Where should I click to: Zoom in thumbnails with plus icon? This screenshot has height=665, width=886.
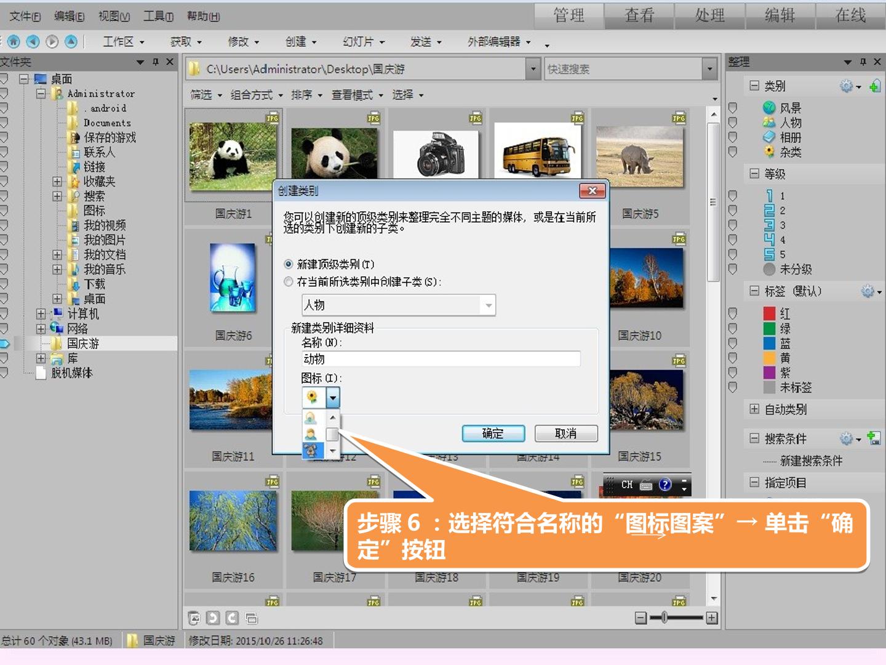712,618
